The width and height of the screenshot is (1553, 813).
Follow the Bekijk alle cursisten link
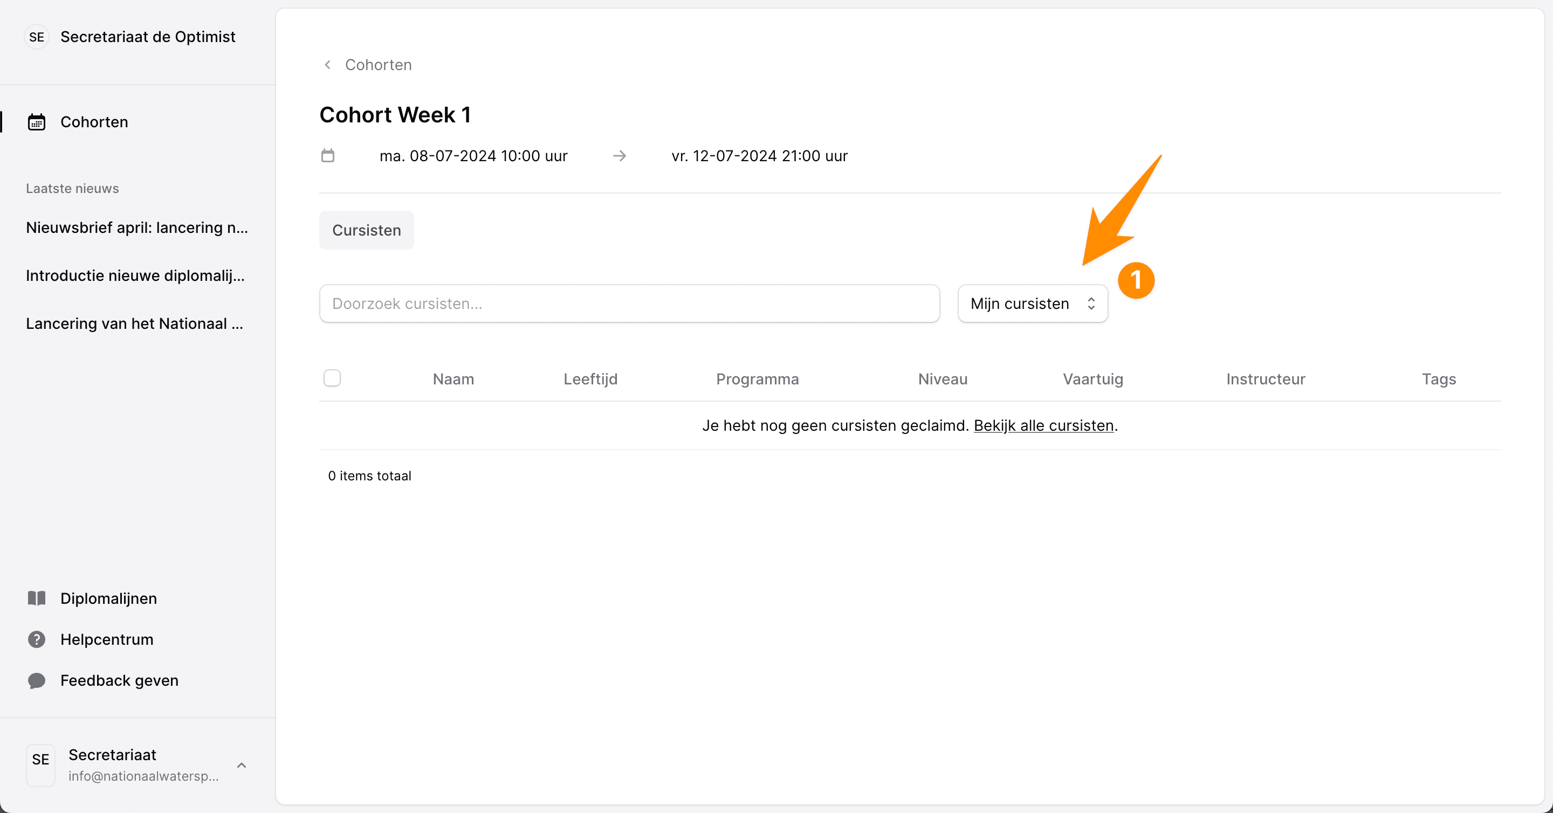point(1043,425)
